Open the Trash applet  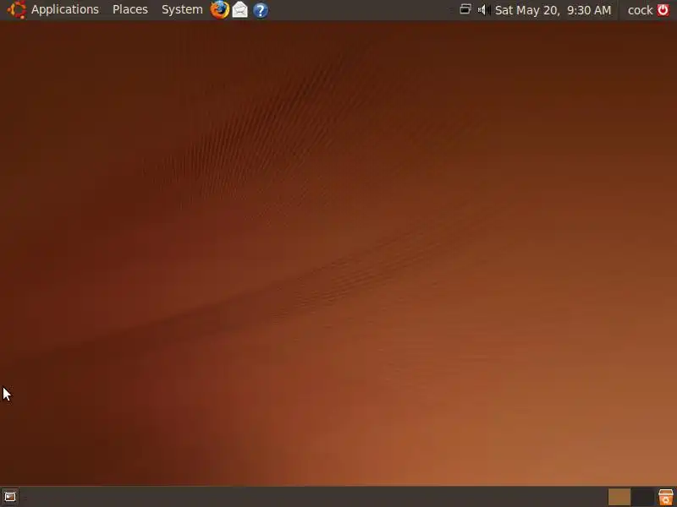pos(666,497)
